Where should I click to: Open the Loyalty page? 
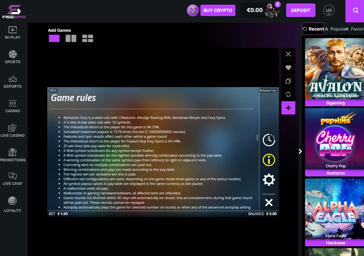point(13,204)
